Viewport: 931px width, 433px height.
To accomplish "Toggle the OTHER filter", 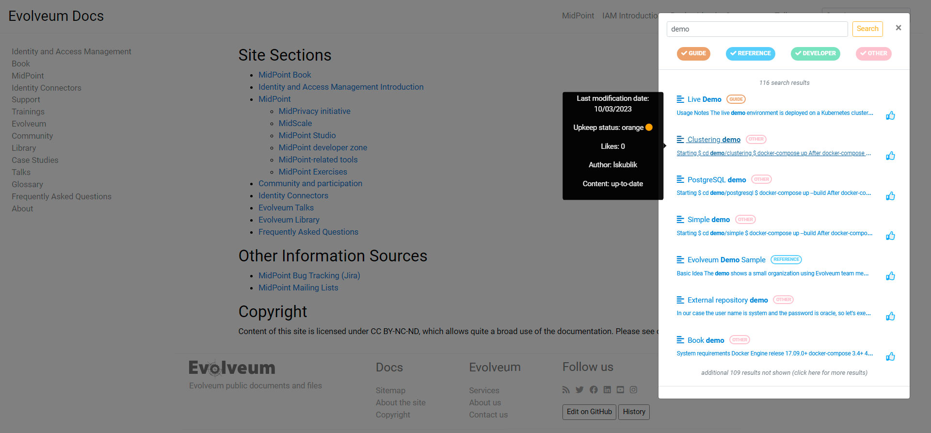I will pos(873,53).
